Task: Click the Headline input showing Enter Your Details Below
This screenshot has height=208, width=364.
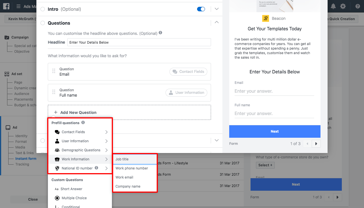Action: [x=139, y=42]
